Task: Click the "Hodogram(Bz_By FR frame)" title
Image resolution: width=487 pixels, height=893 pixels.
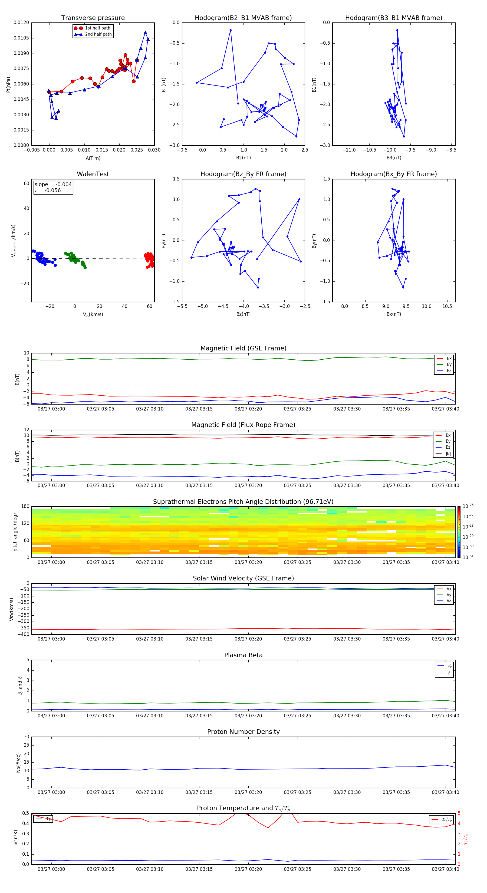Action: [x=243, y=174]
